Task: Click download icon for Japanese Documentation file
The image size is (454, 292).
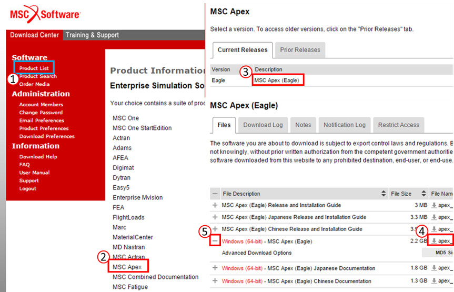Action: 434,268
